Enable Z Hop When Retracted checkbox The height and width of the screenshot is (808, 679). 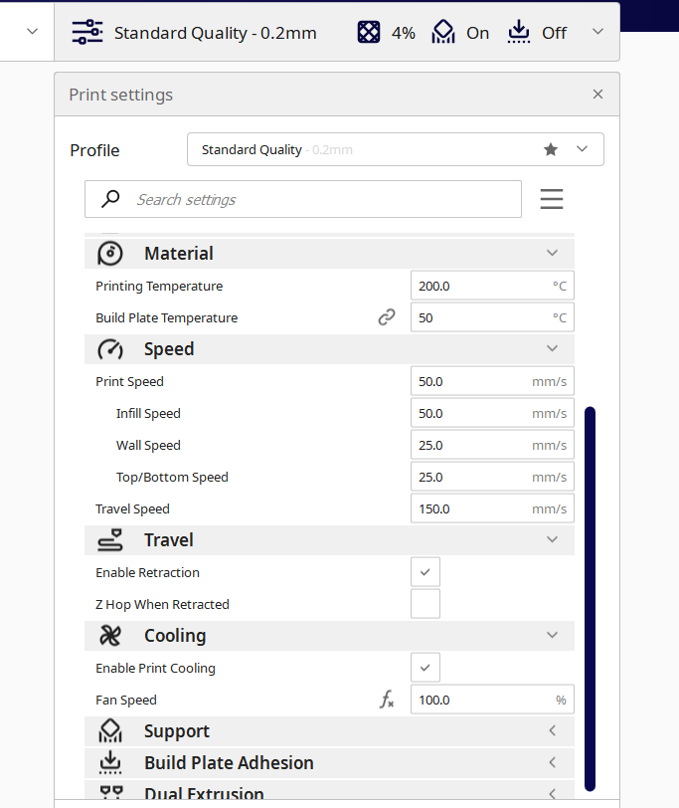tap(425, 604)
